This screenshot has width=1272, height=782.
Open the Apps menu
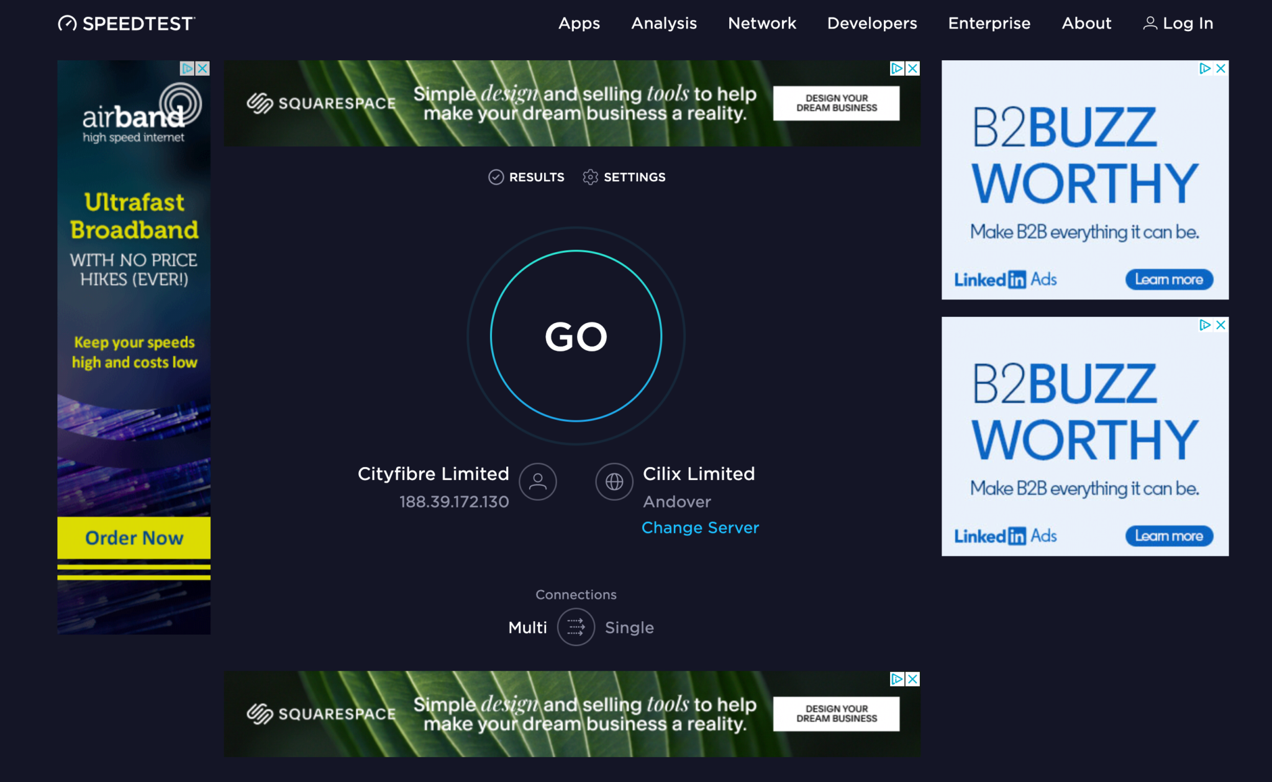coord(579,24)
